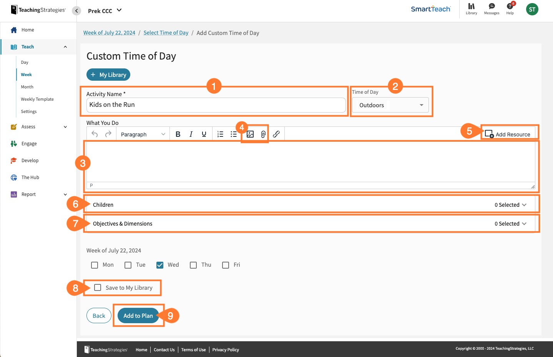Viewport: 553px width, 357px height.
Task: Apply italic formatting
Action: click(x=191, y=134)
